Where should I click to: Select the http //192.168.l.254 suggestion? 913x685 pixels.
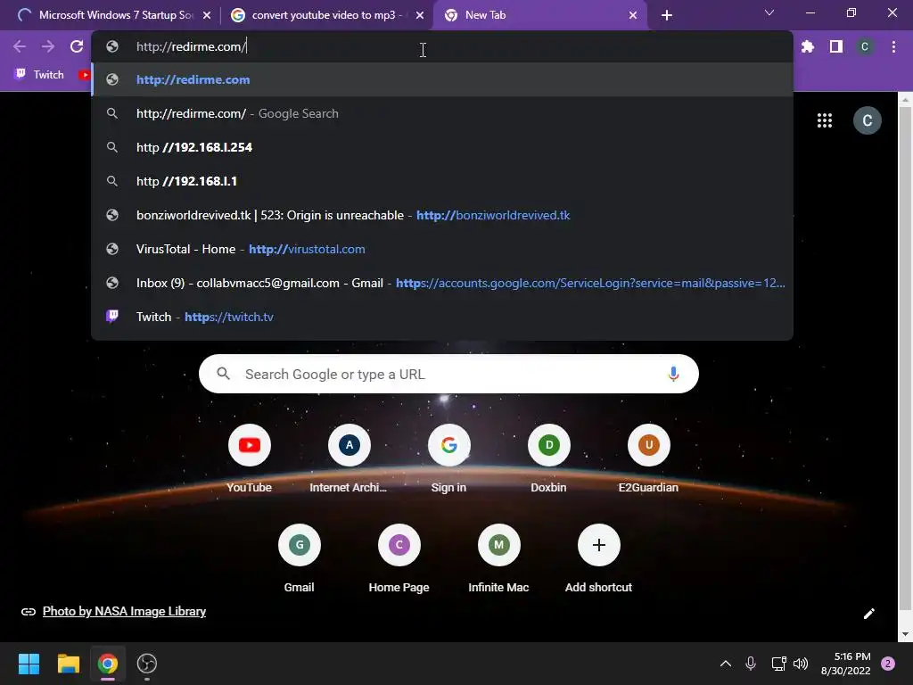click(x=442, y=147)
